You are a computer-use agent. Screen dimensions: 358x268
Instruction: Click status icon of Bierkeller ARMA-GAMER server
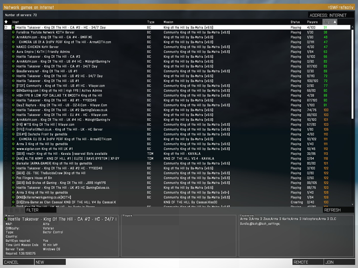(13, 163)
